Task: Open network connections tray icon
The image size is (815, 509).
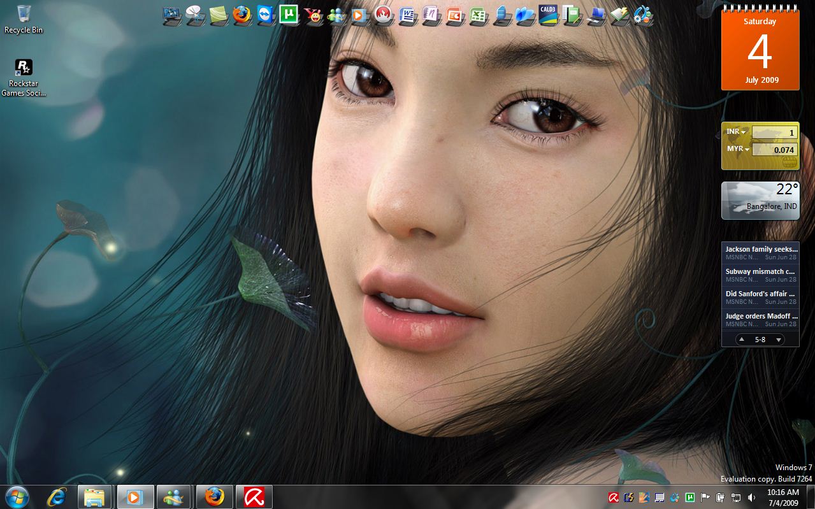Action: click(735, 498)
